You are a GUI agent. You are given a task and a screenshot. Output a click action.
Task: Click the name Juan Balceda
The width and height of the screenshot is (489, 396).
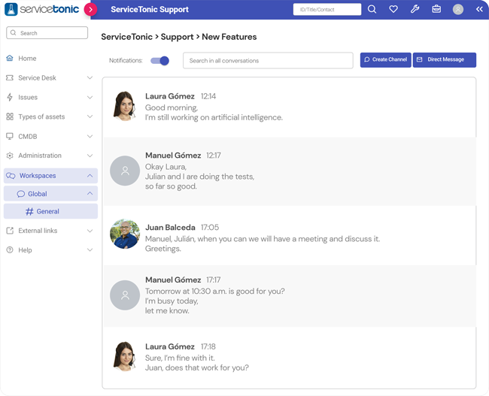click(x=170, y=228)
